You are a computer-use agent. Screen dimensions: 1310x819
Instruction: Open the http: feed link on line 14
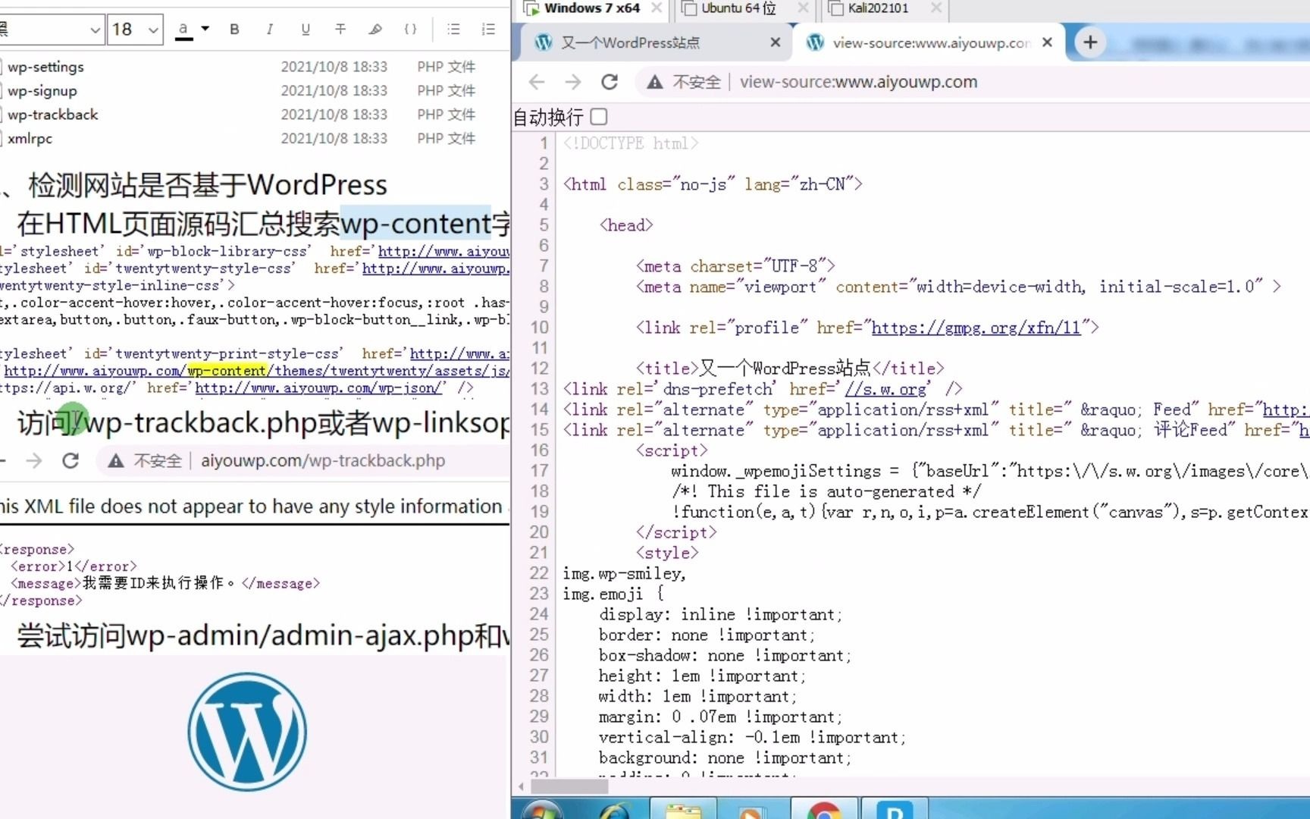[x=1286, y=409]
